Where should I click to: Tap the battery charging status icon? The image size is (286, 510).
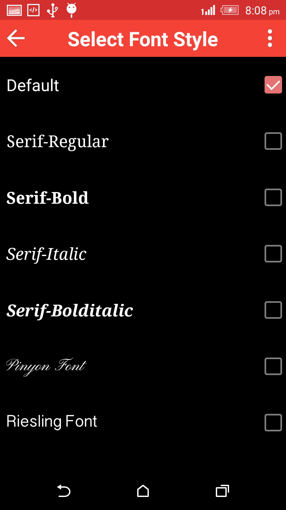click(x=230, y=10)
